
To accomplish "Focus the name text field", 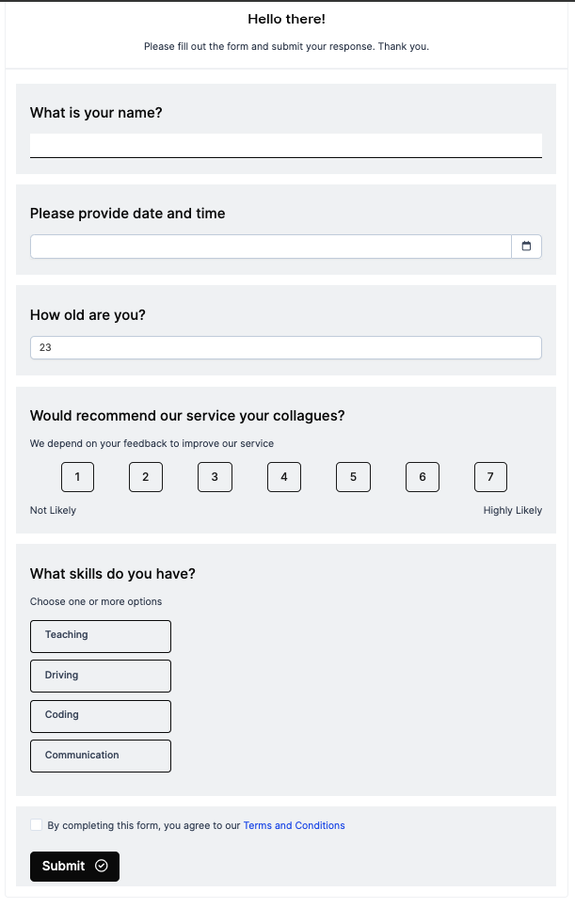I will (286, 145).
